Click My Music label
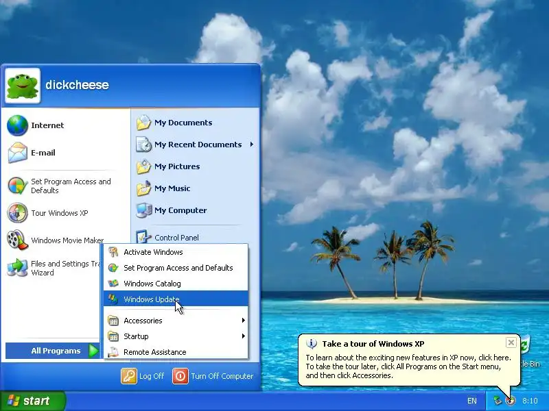The height and width of the screenshot is (411, 549). pos(172,189)
